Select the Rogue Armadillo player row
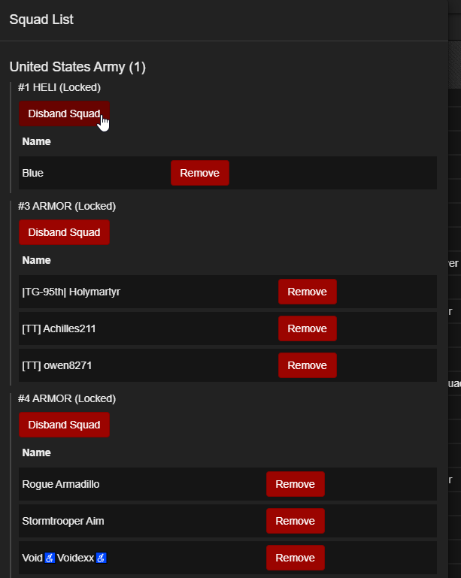The height and width of the screenshot is (578, 461). click(228, 484)
